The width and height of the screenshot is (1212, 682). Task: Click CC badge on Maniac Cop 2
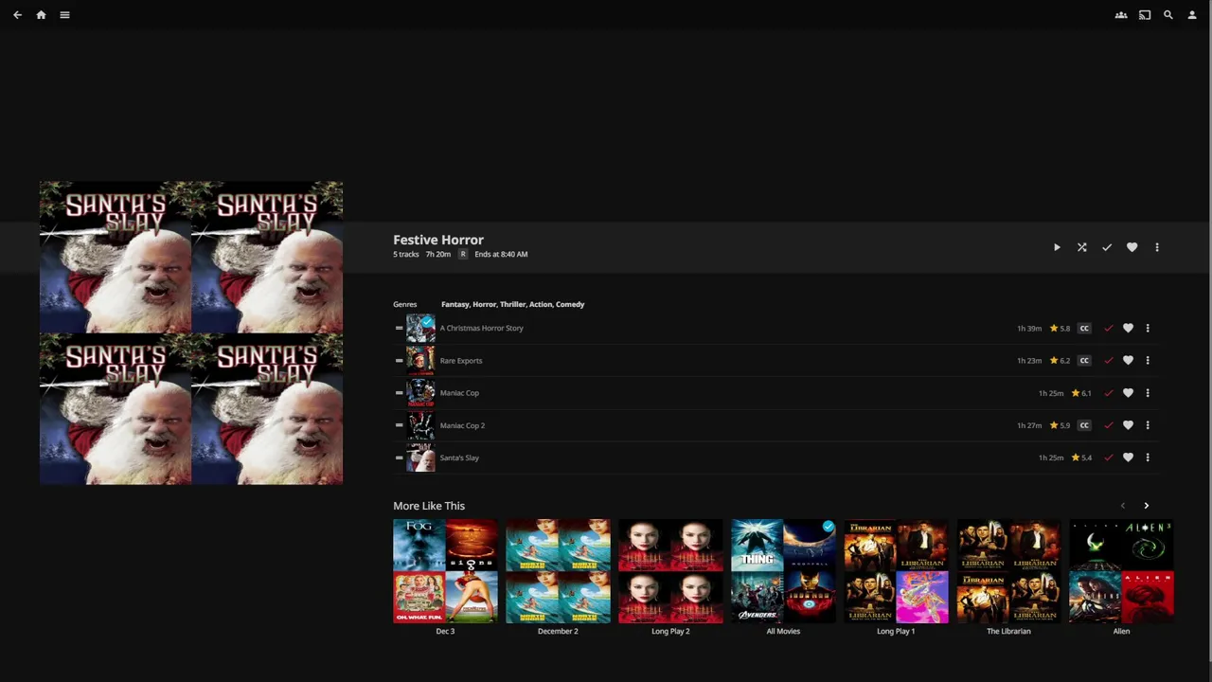click(1084, 425)
